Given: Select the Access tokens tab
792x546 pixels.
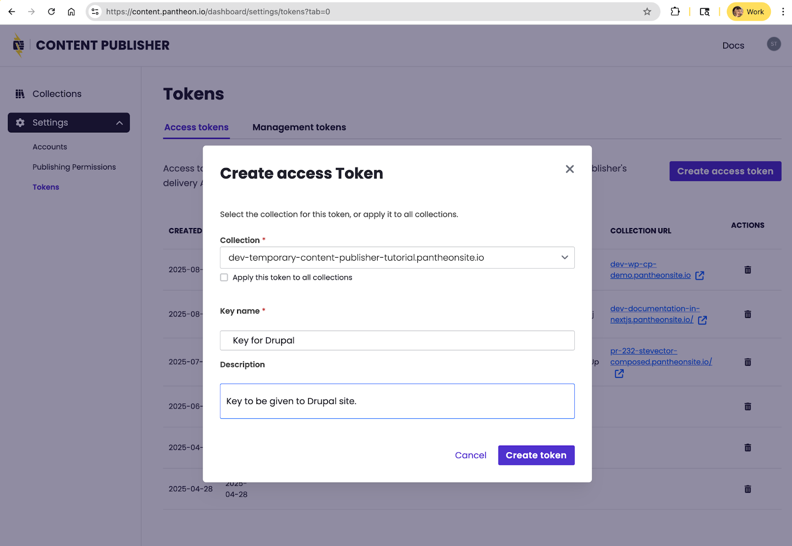Looking at the screenshot, I should click(x=197, y=128).
